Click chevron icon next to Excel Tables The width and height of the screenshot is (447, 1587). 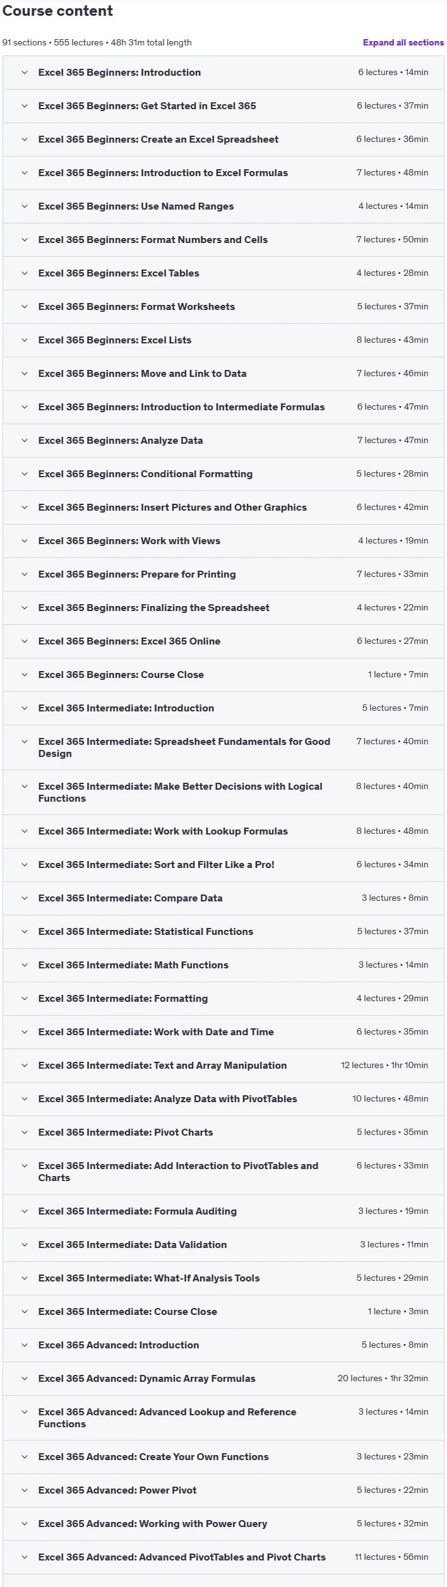click(x=25, y=273)
